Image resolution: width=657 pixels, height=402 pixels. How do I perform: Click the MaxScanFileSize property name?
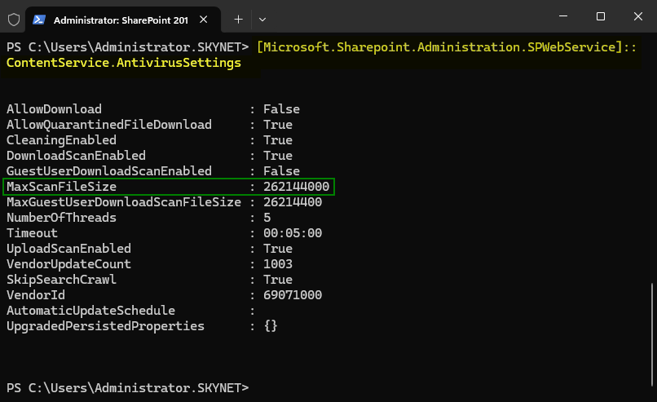point(61,187)
